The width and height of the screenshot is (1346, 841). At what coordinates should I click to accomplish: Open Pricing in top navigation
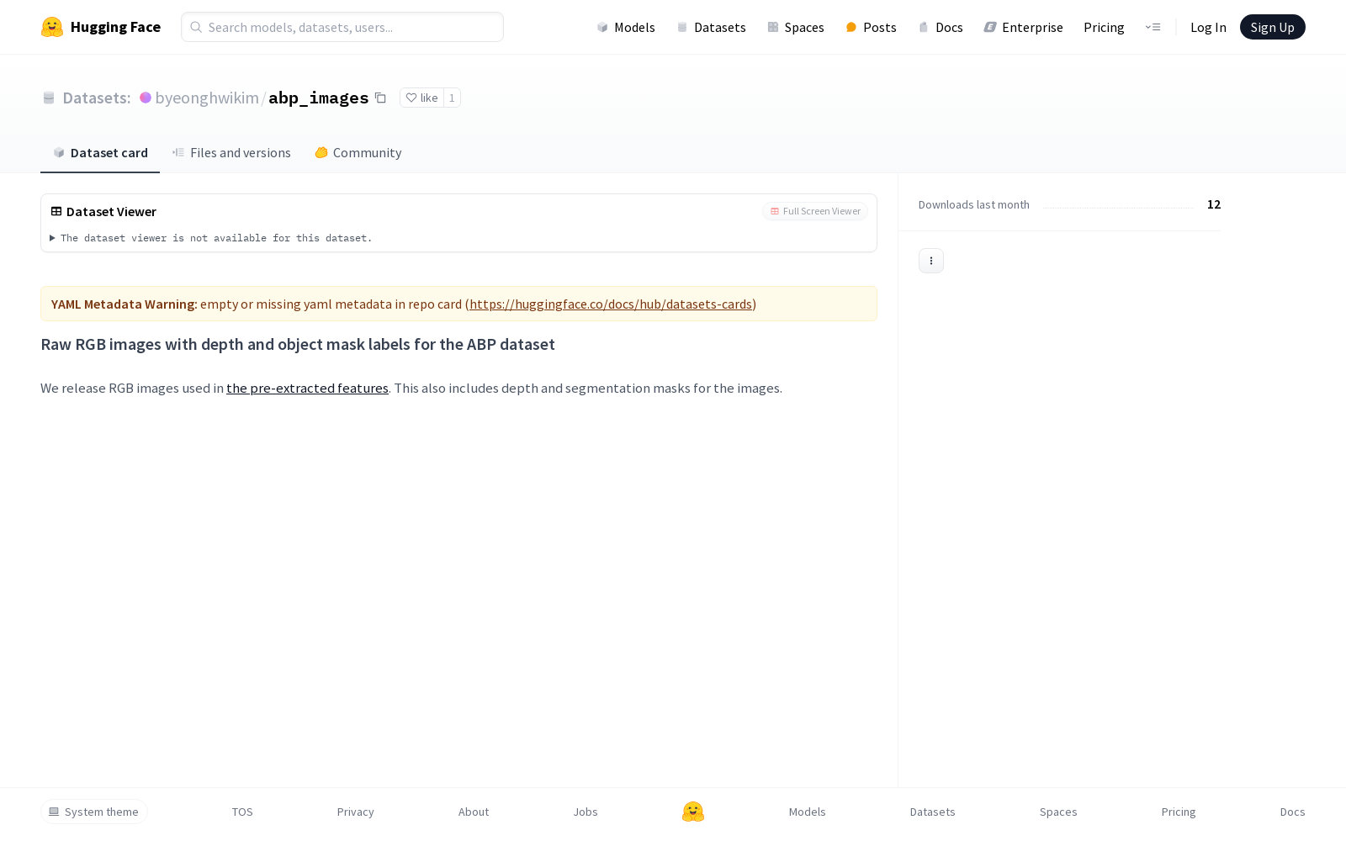[x=1104, y=27]
